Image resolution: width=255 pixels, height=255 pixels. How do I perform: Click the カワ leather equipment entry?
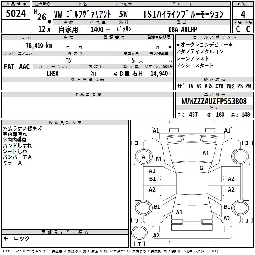pos(199,86)
